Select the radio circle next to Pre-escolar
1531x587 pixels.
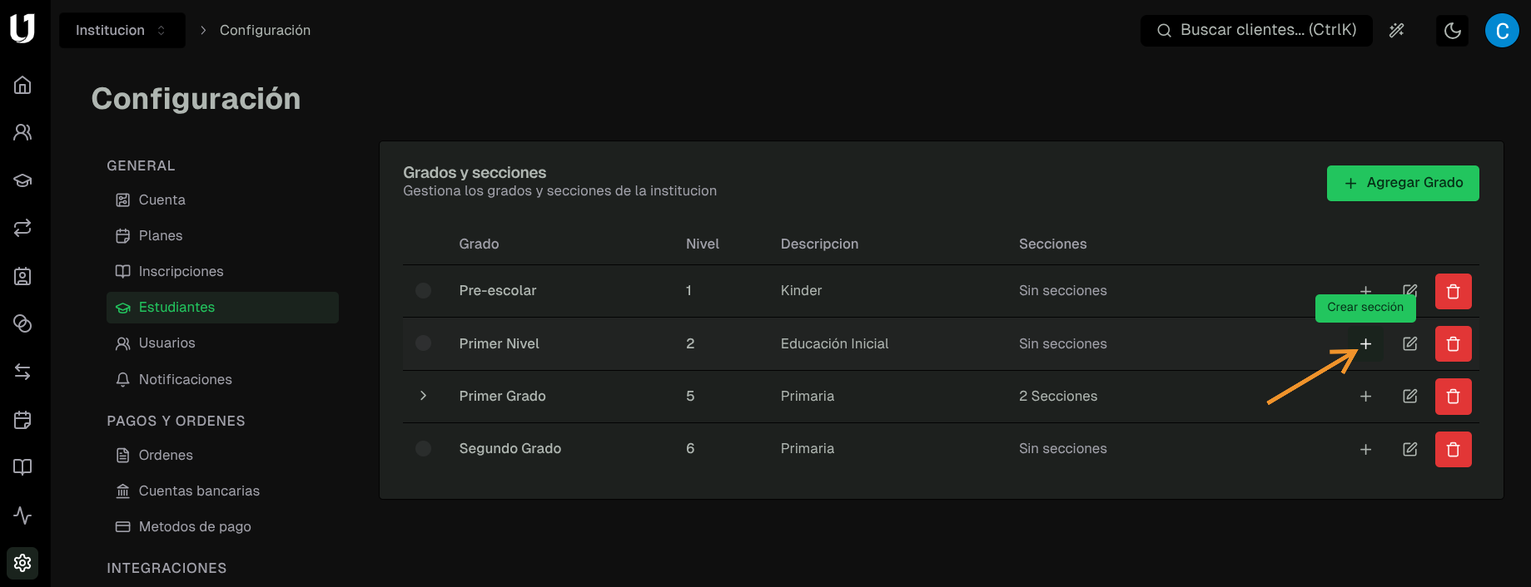423,290
